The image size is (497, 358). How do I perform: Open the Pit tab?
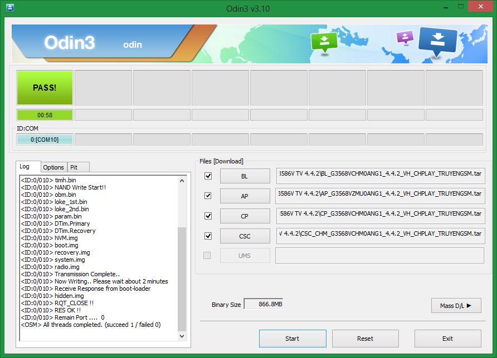79,167
